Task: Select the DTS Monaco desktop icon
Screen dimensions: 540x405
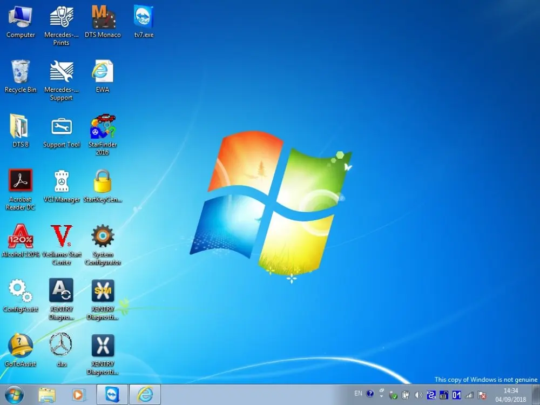Action: [x=103, y=22]
